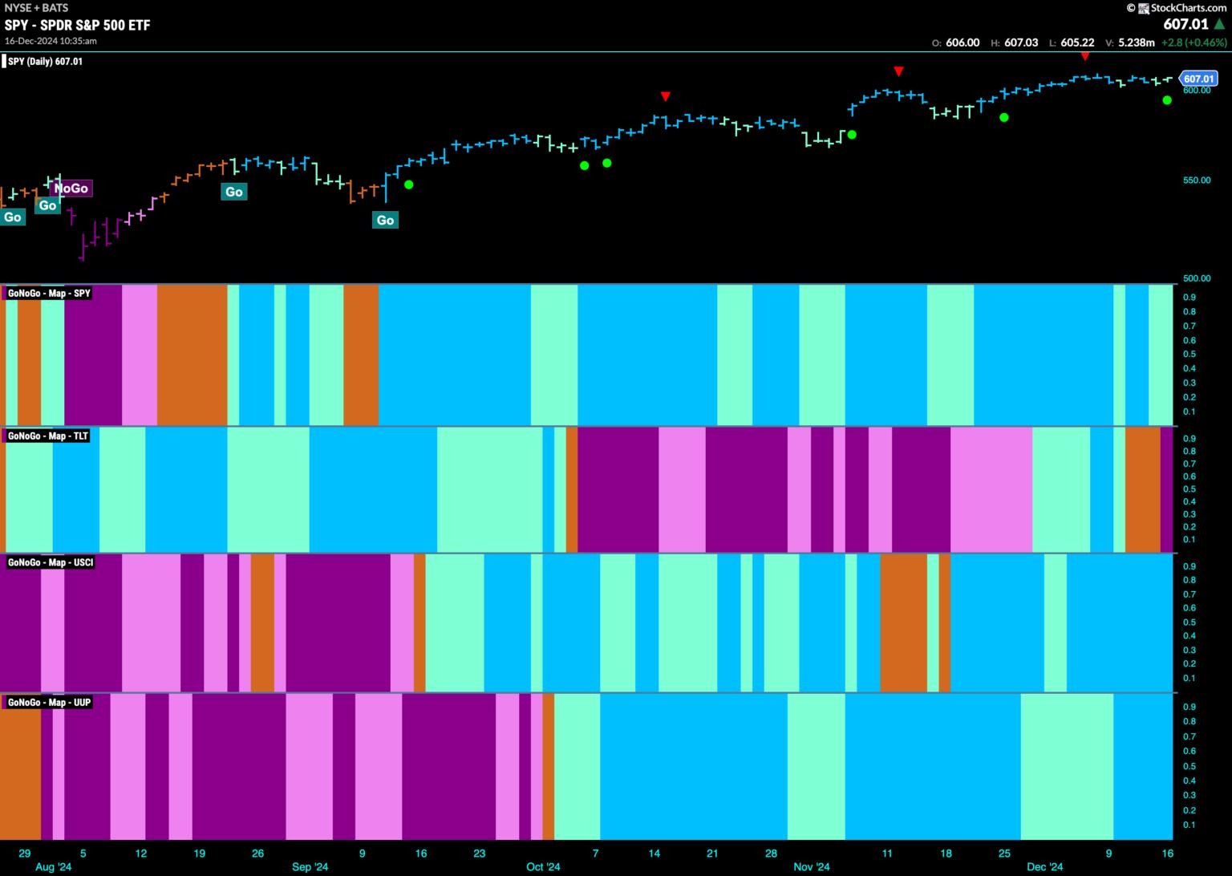Click the red triangle at December's price high
This screenshot has height=876, width=1232.
tap(1084, 57)
